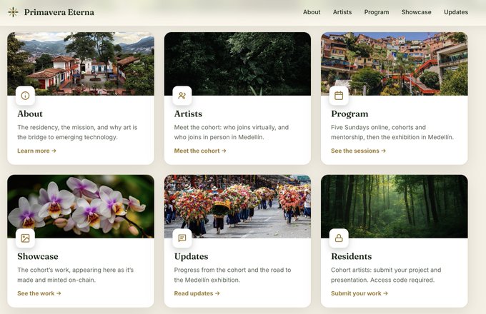Viewport: 486px width, 314px height.
Task: Click the text 'Meet the cohort: who joins virtually, and'
Action: tap(232, 127)
